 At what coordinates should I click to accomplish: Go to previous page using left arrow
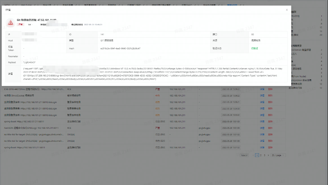(x=253, y=155)
